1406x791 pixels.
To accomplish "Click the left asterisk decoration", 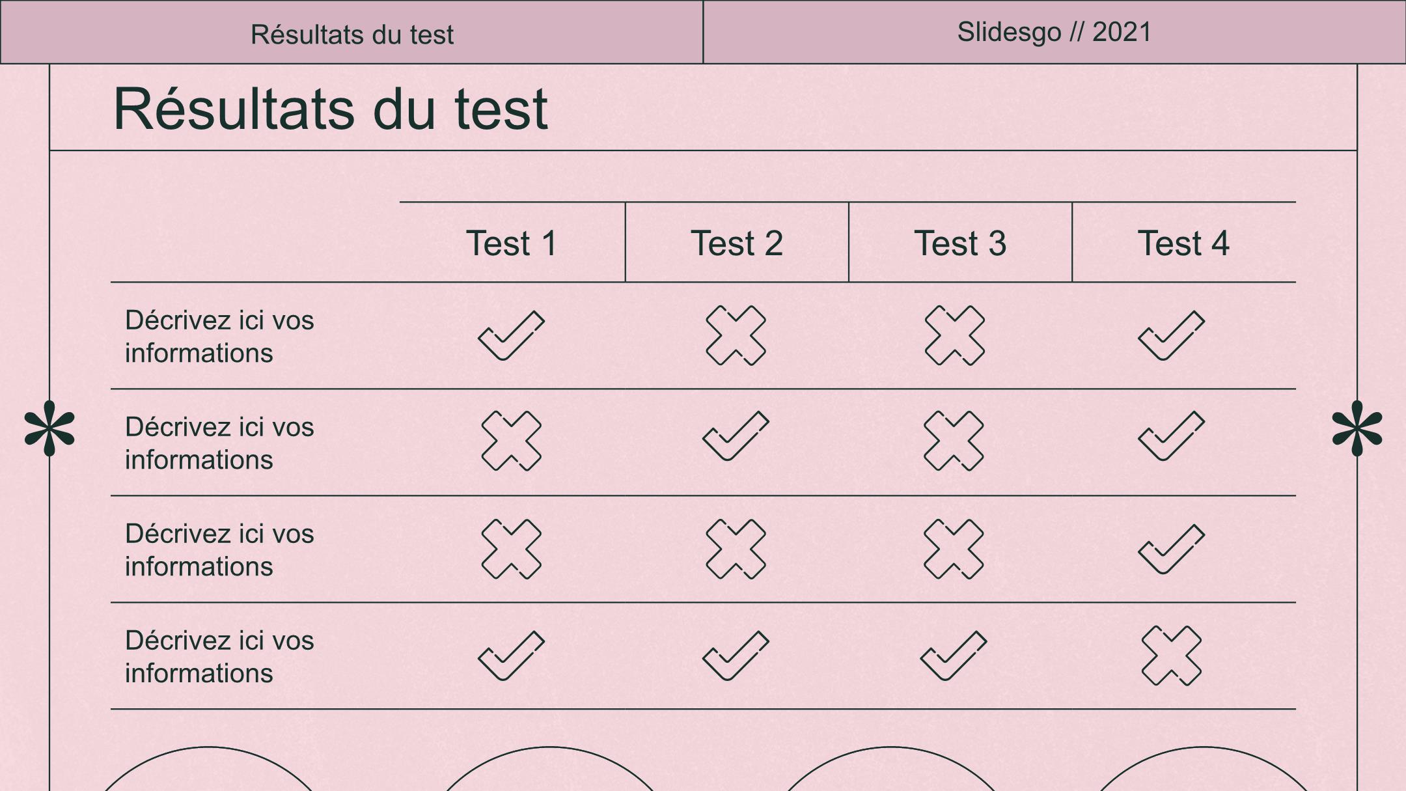I will [x=49, y=428].
